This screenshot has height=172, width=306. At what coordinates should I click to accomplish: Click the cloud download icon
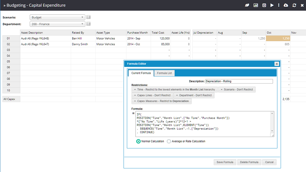point(286,5)
